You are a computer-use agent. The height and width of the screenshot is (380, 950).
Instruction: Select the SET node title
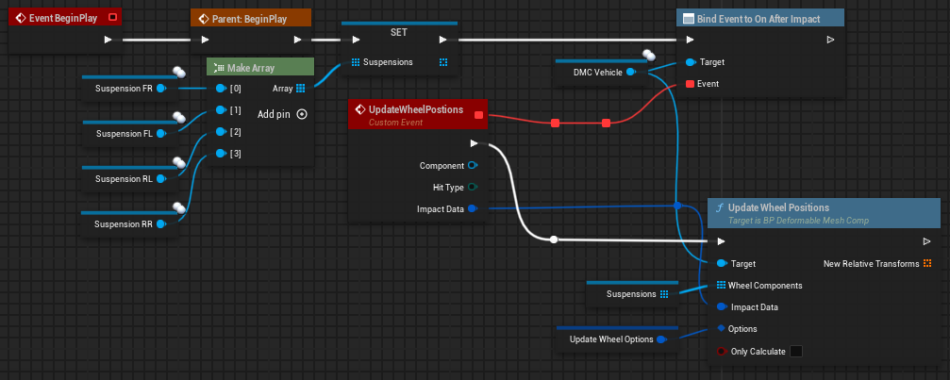tap(398, 31)
